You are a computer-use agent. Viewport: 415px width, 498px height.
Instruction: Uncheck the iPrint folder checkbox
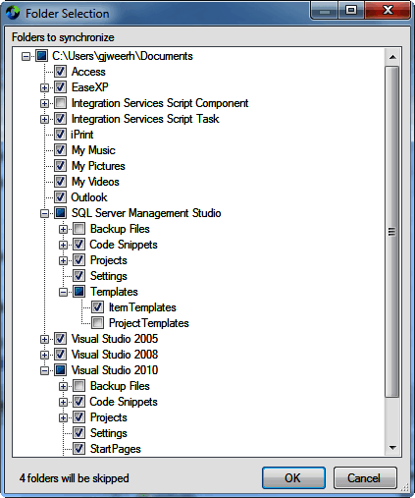(60, 135)
